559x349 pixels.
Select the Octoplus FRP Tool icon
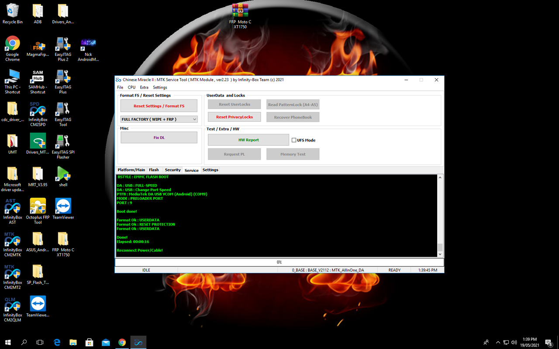tap(38, 212)
